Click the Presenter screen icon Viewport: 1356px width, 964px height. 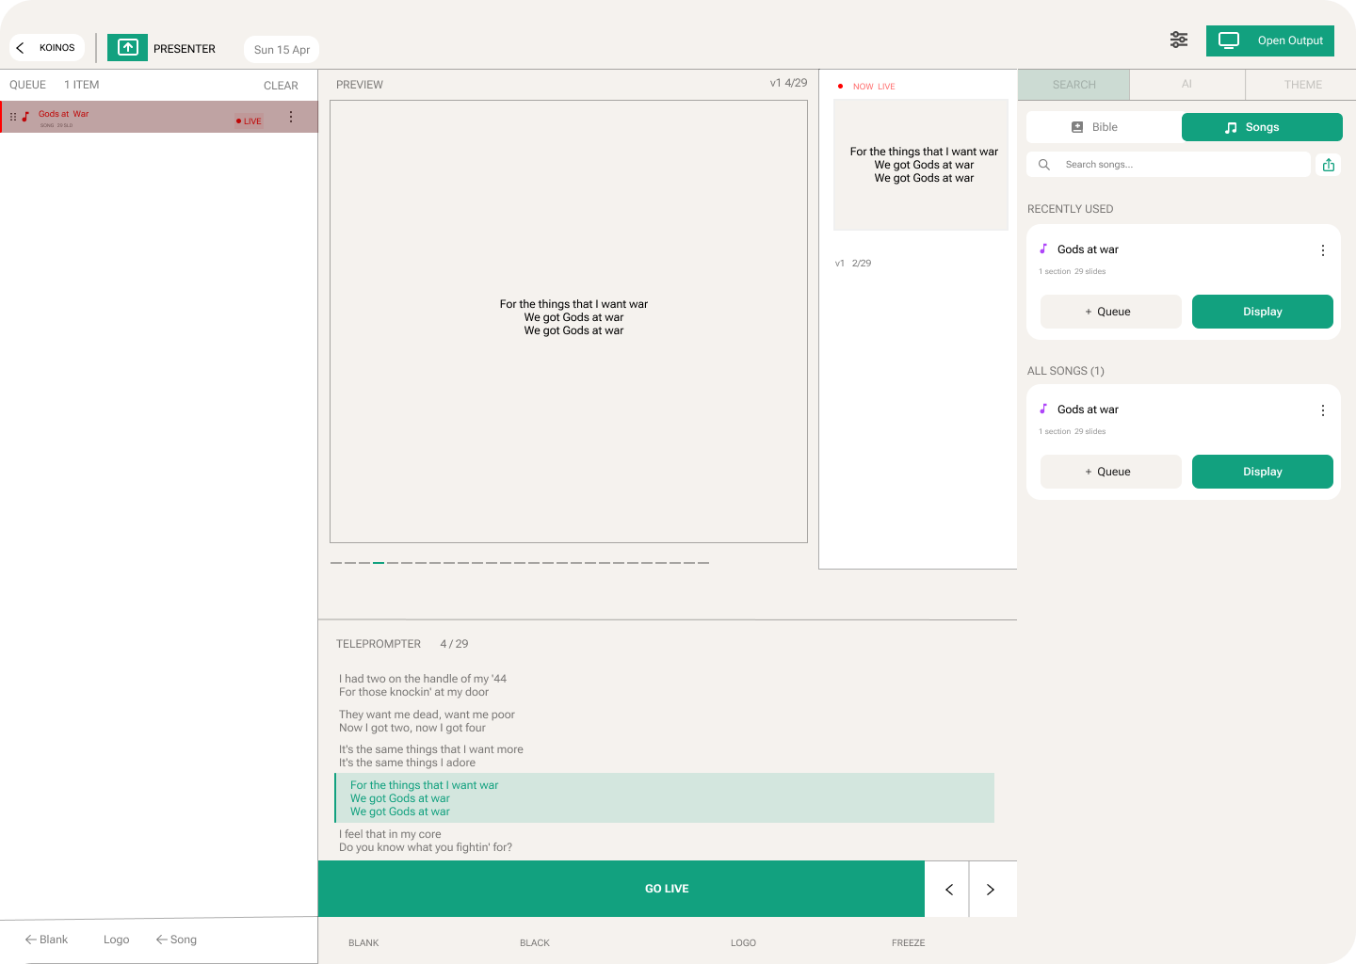click(x=127, y=48)
